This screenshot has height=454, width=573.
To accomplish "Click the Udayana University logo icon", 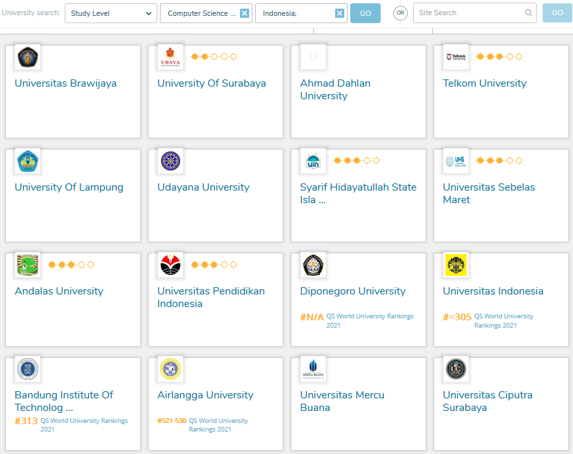I will pyautogui.click(x=171, y=161).
